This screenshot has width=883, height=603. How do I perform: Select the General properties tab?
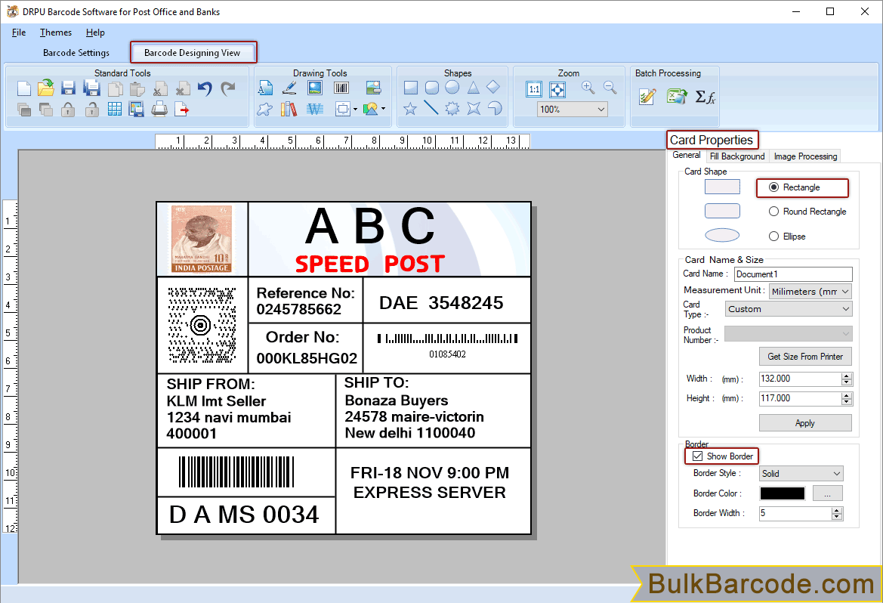(687, 155)
